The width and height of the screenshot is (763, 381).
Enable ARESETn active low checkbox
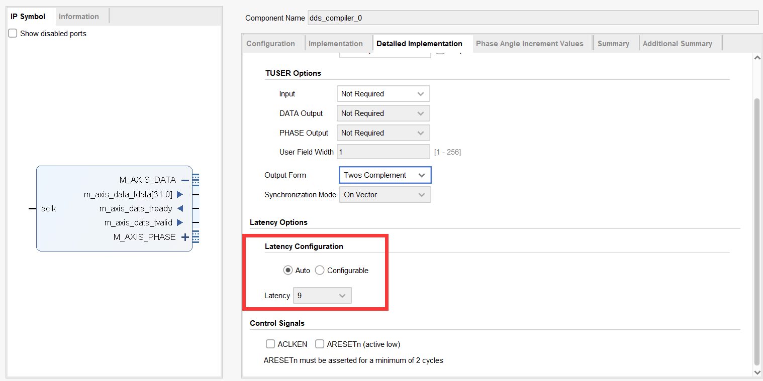pos(320,344)
